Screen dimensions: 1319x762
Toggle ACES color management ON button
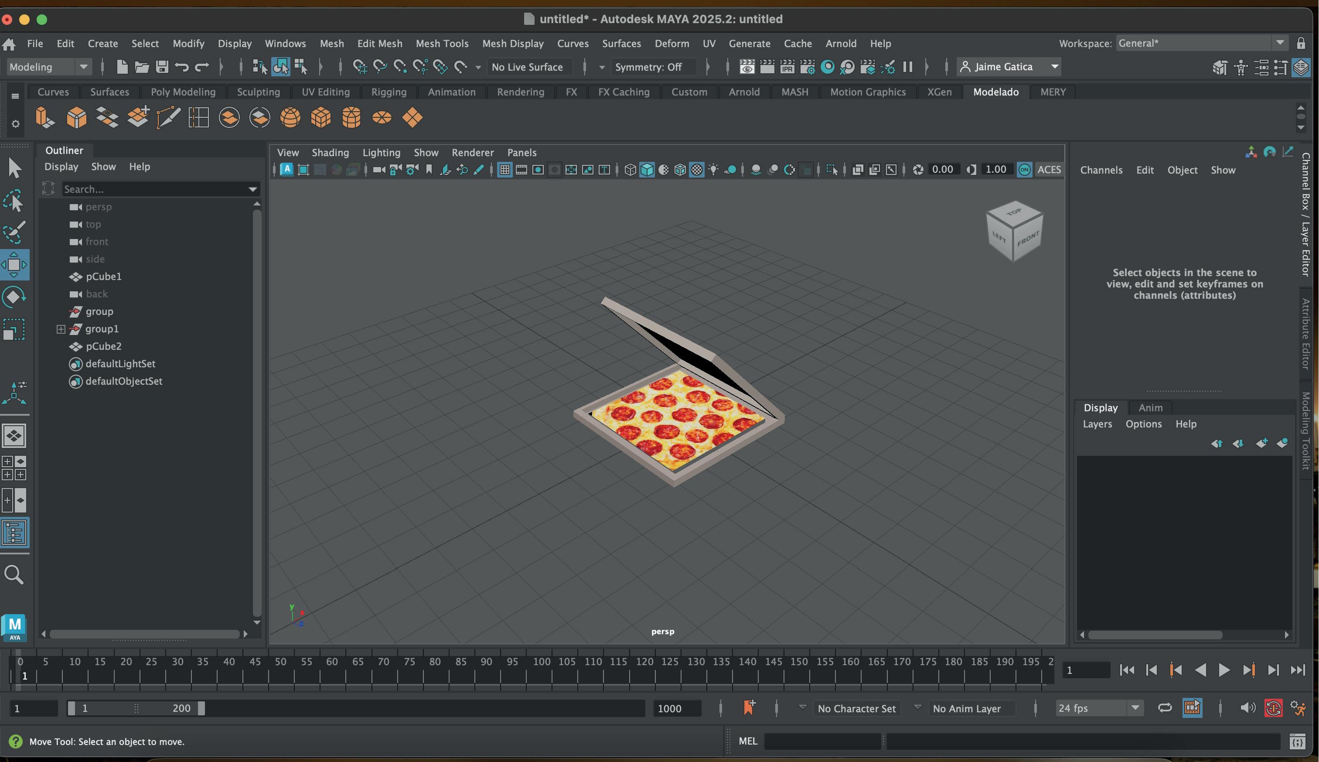1024,170
